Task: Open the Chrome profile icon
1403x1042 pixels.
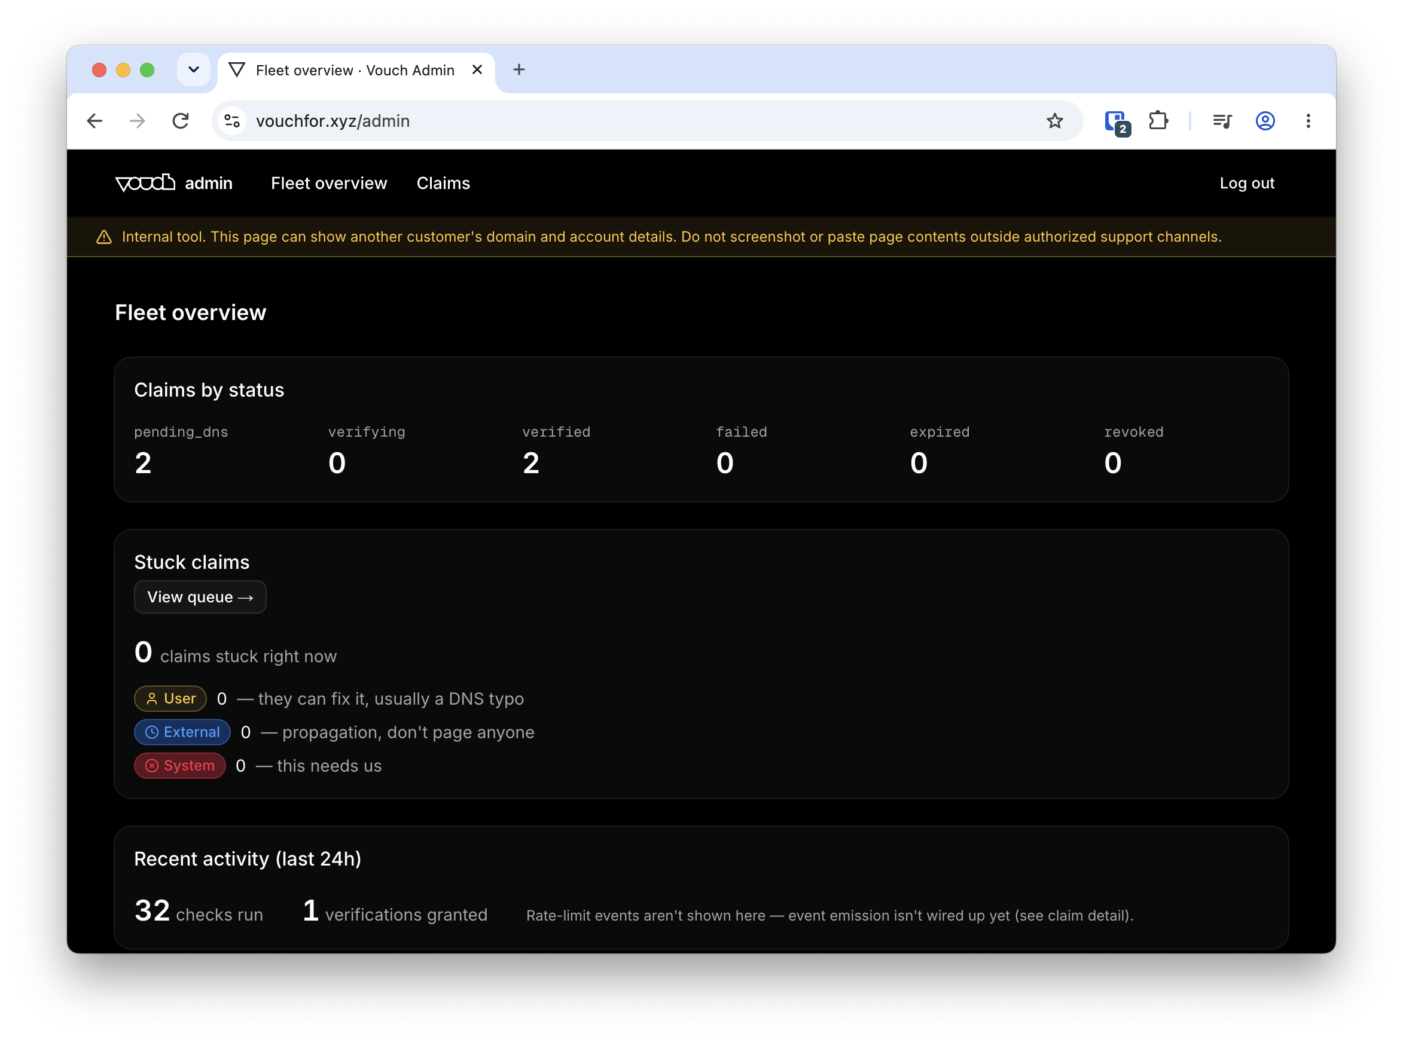Action: pyautogui.click(x=1265, y=120)
